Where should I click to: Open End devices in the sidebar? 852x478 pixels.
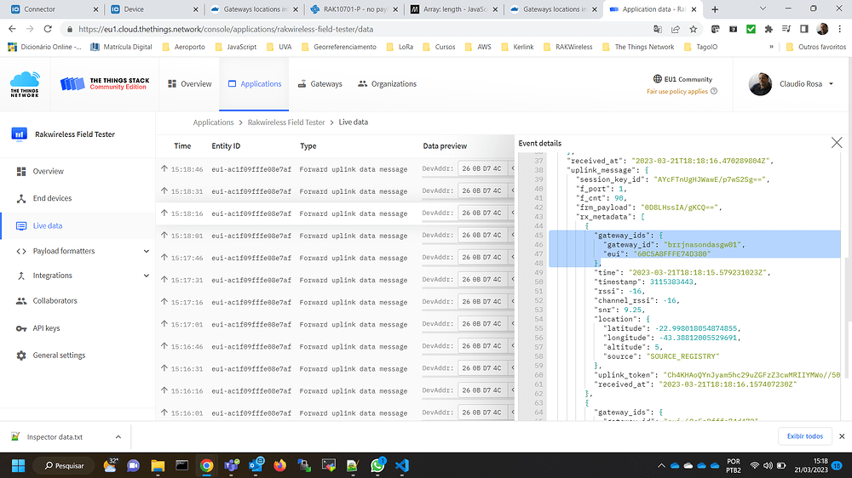(x=52, y=198)
